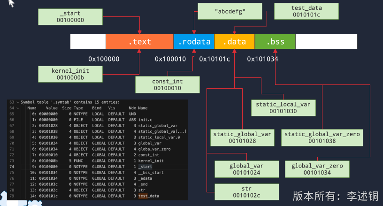The height and width of the screenshot is (206, 383).
Task: Select the static_global_var 00101028 box
Action: point(242,138)
